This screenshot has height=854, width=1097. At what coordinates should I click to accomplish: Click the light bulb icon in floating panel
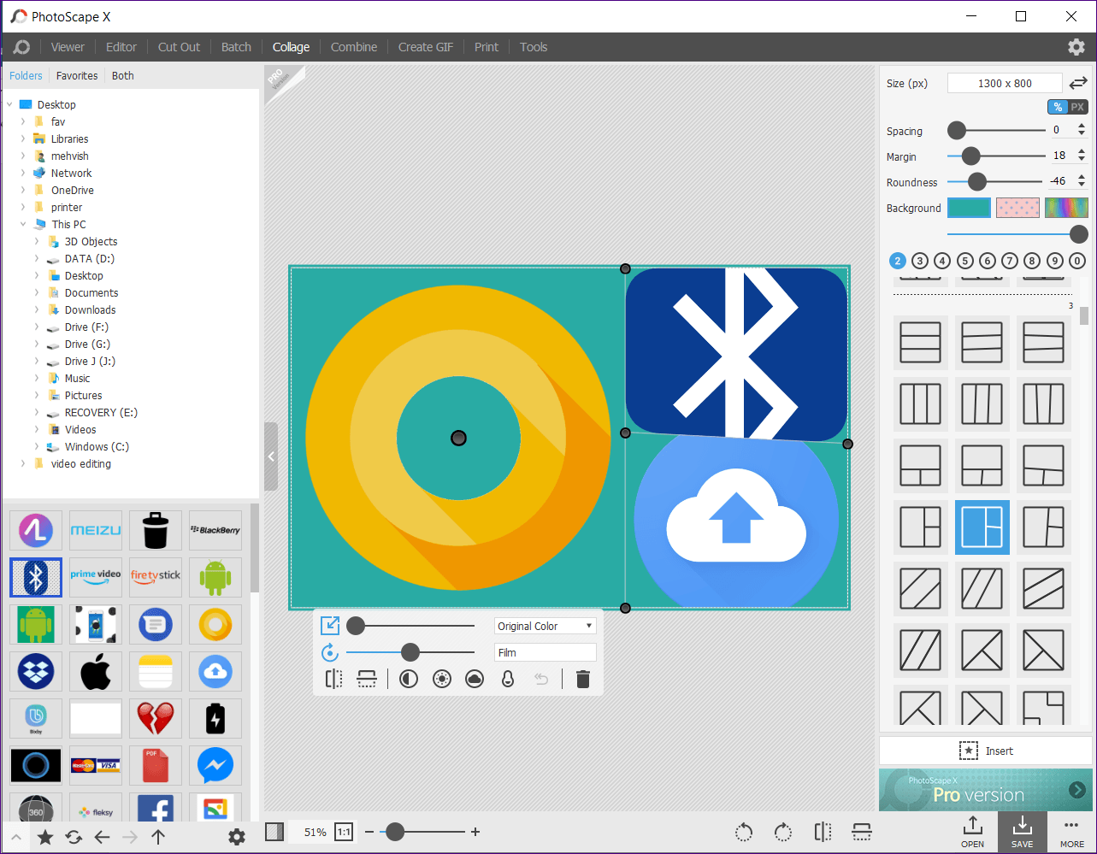508,680
